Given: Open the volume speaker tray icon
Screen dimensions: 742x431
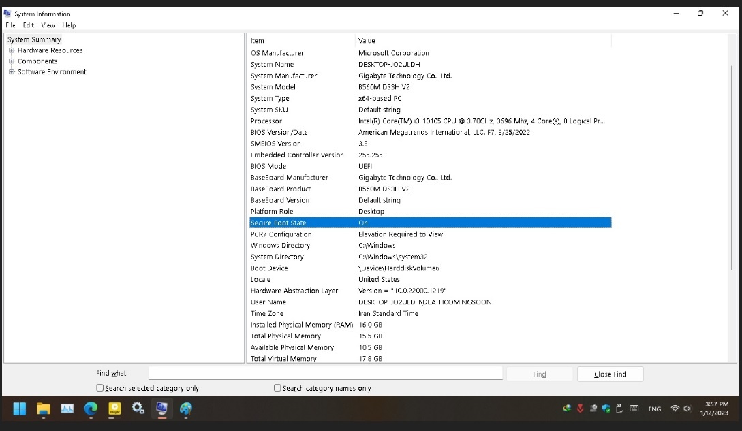Looking at the screenshot, I should [x=687, y=409].
